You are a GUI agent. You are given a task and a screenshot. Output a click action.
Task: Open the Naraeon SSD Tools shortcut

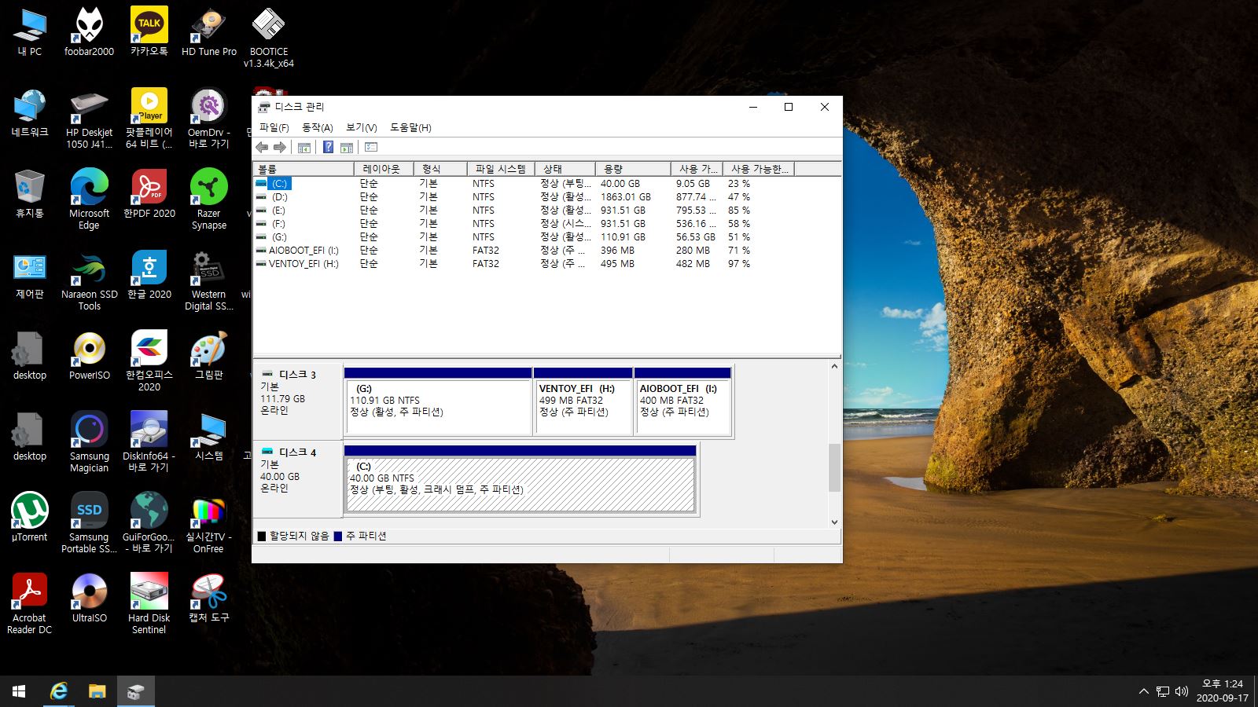tap(89, 280)
